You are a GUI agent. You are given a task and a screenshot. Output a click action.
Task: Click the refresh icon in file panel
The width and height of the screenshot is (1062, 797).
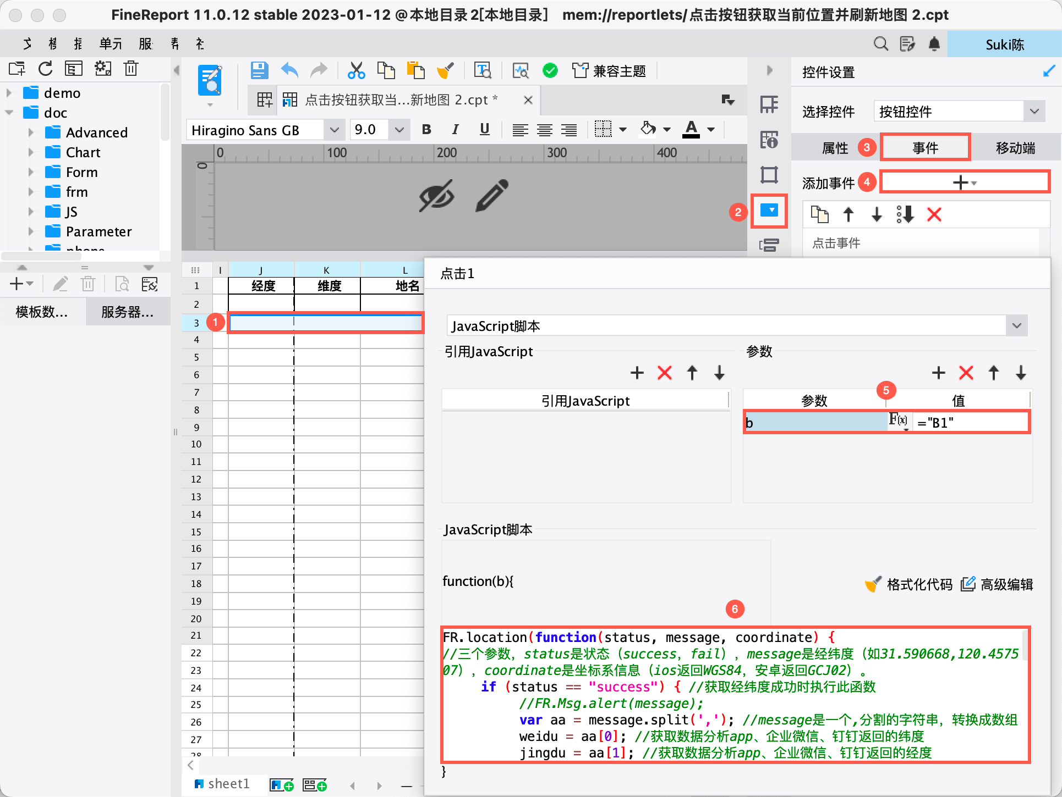click(x=46, y=69)
